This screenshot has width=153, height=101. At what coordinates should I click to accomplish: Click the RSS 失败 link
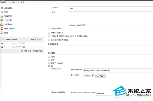pos(38,51)
